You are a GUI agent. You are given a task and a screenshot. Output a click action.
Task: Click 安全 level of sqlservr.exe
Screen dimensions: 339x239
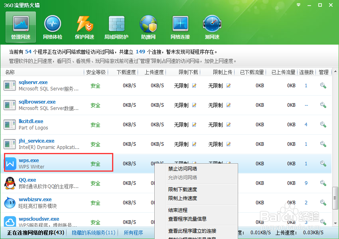pos(95,86)
